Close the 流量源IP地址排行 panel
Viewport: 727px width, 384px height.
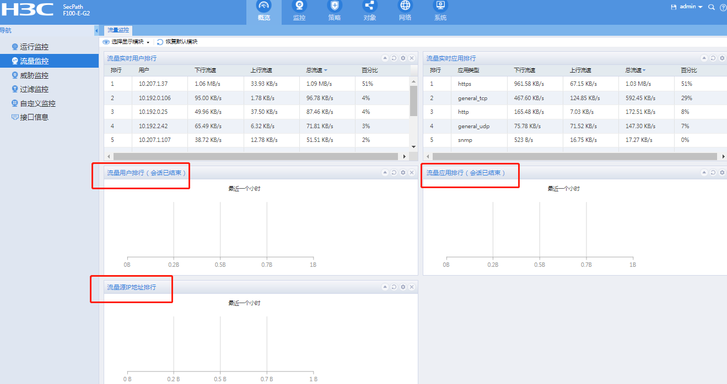click(x=412, y=287)
